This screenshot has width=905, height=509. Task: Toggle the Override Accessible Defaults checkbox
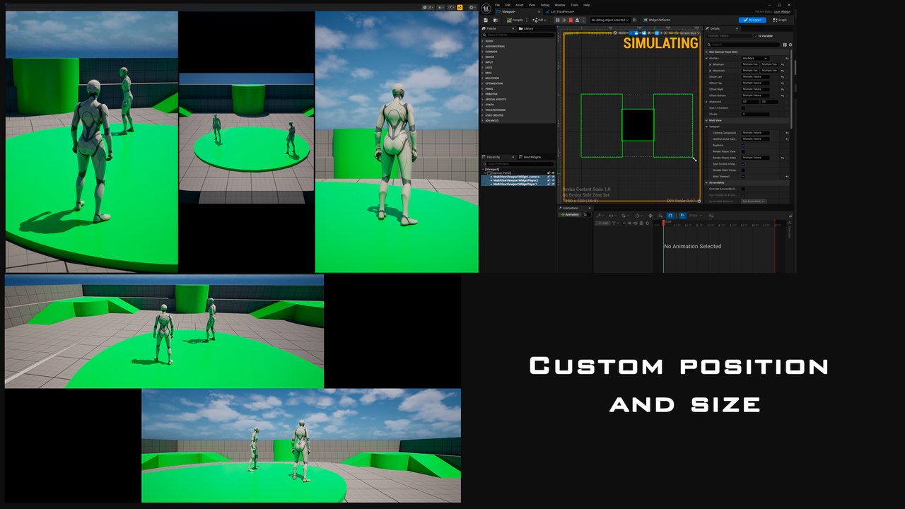coord(743,189)
